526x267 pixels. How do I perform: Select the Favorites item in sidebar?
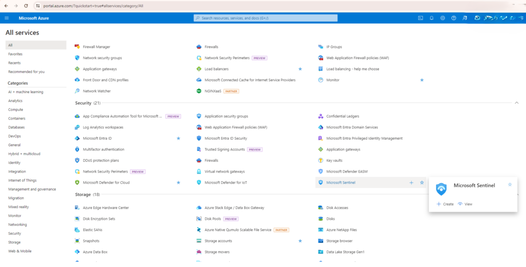[x=15, y=54]
